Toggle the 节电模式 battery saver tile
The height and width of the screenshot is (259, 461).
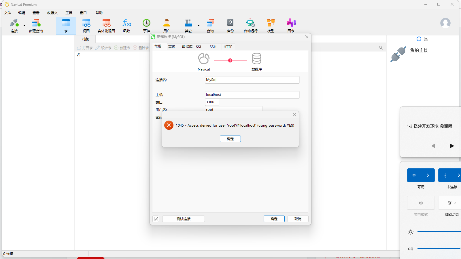(x=421, y=203)
